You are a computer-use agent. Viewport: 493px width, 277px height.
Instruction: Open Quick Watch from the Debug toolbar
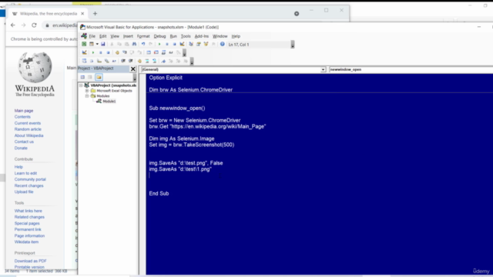(x=171, y=52)
